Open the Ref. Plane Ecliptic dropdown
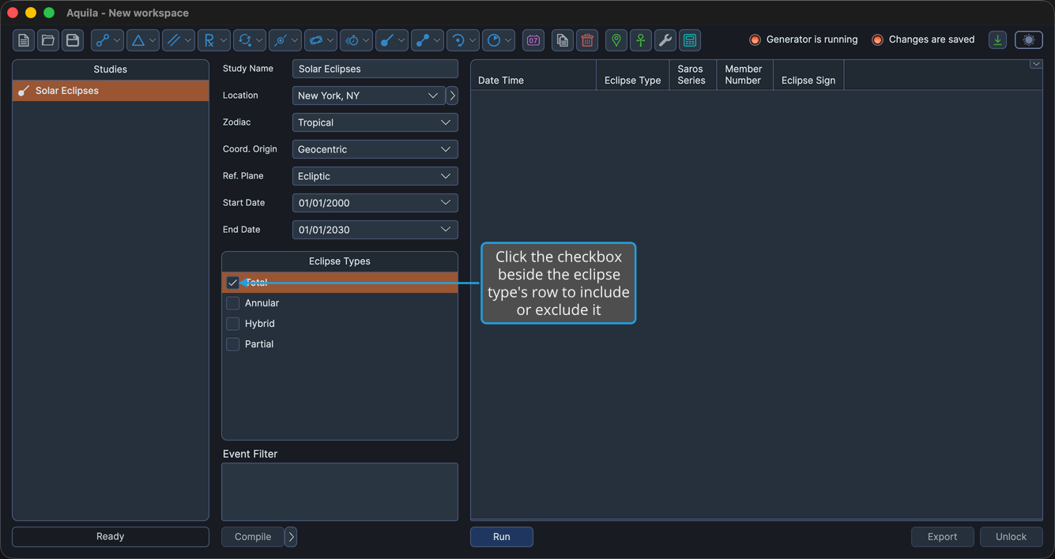 (375, 176)
